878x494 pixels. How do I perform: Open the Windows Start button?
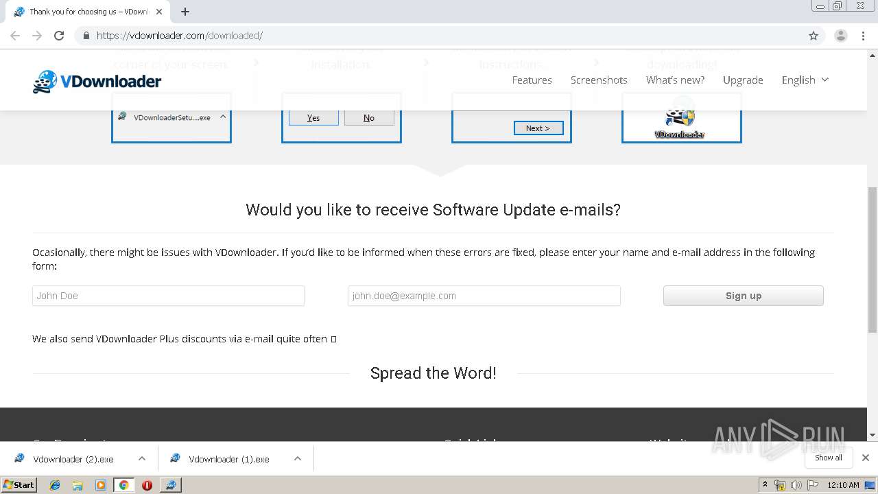[19, 484]
